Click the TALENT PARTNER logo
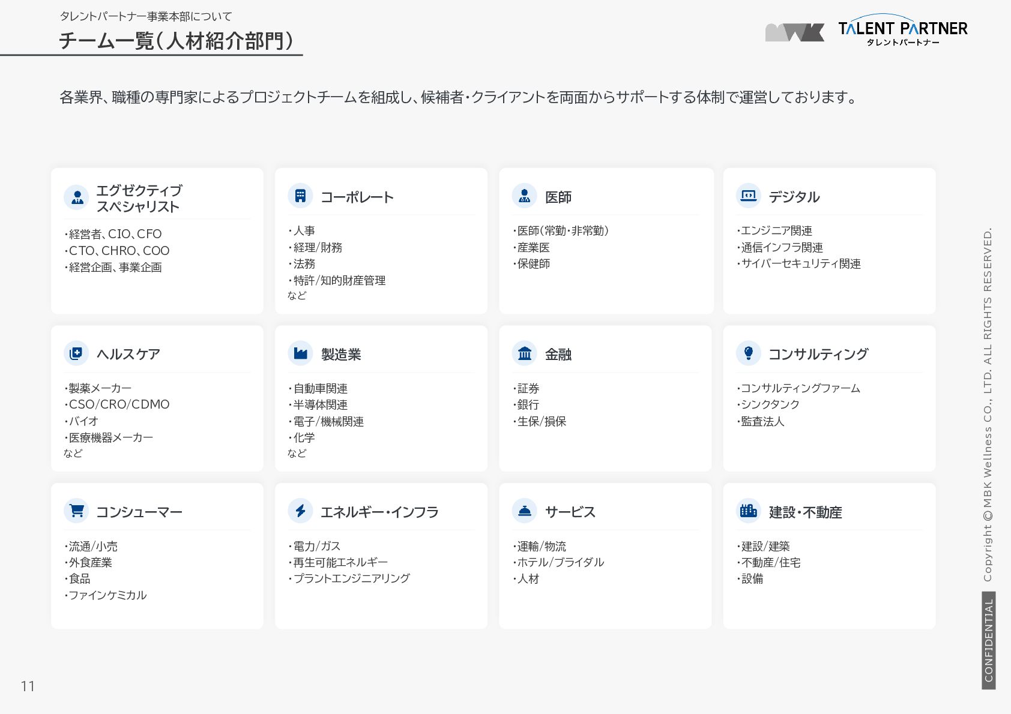Image resolution: width=1011 pixels, height=714 pixels. click(903, 30)
